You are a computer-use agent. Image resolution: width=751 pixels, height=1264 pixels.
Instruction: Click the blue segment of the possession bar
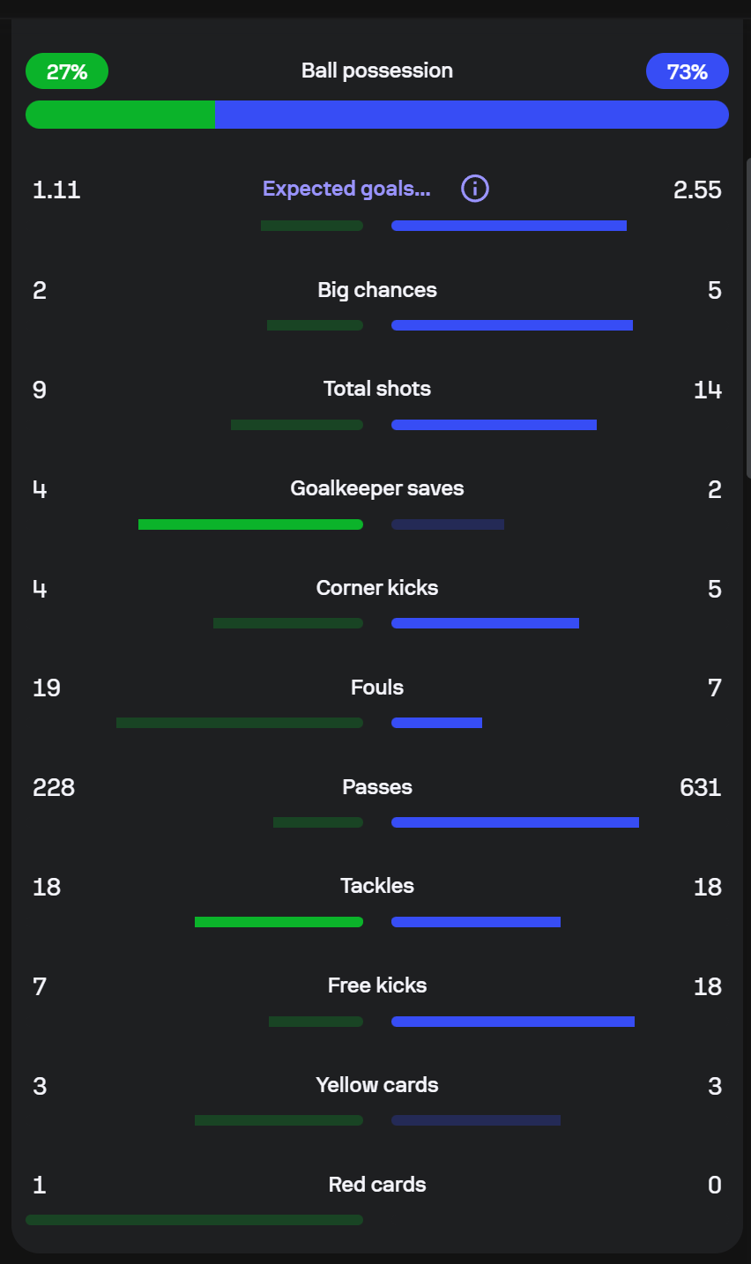tap(471, 115)
